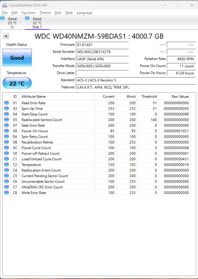The width and height of the screenshot is (198, 279).
Task: Click status orb of Read Error Rate row
Action: (7, 103)
